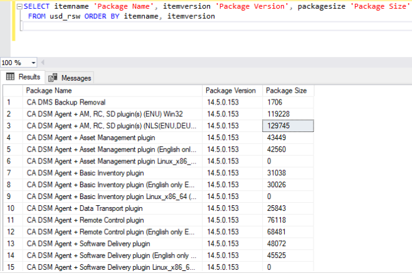Click the Messages tab icon

click(53, 78)
